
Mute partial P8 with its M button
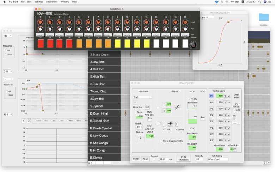[x=228, y=140]
